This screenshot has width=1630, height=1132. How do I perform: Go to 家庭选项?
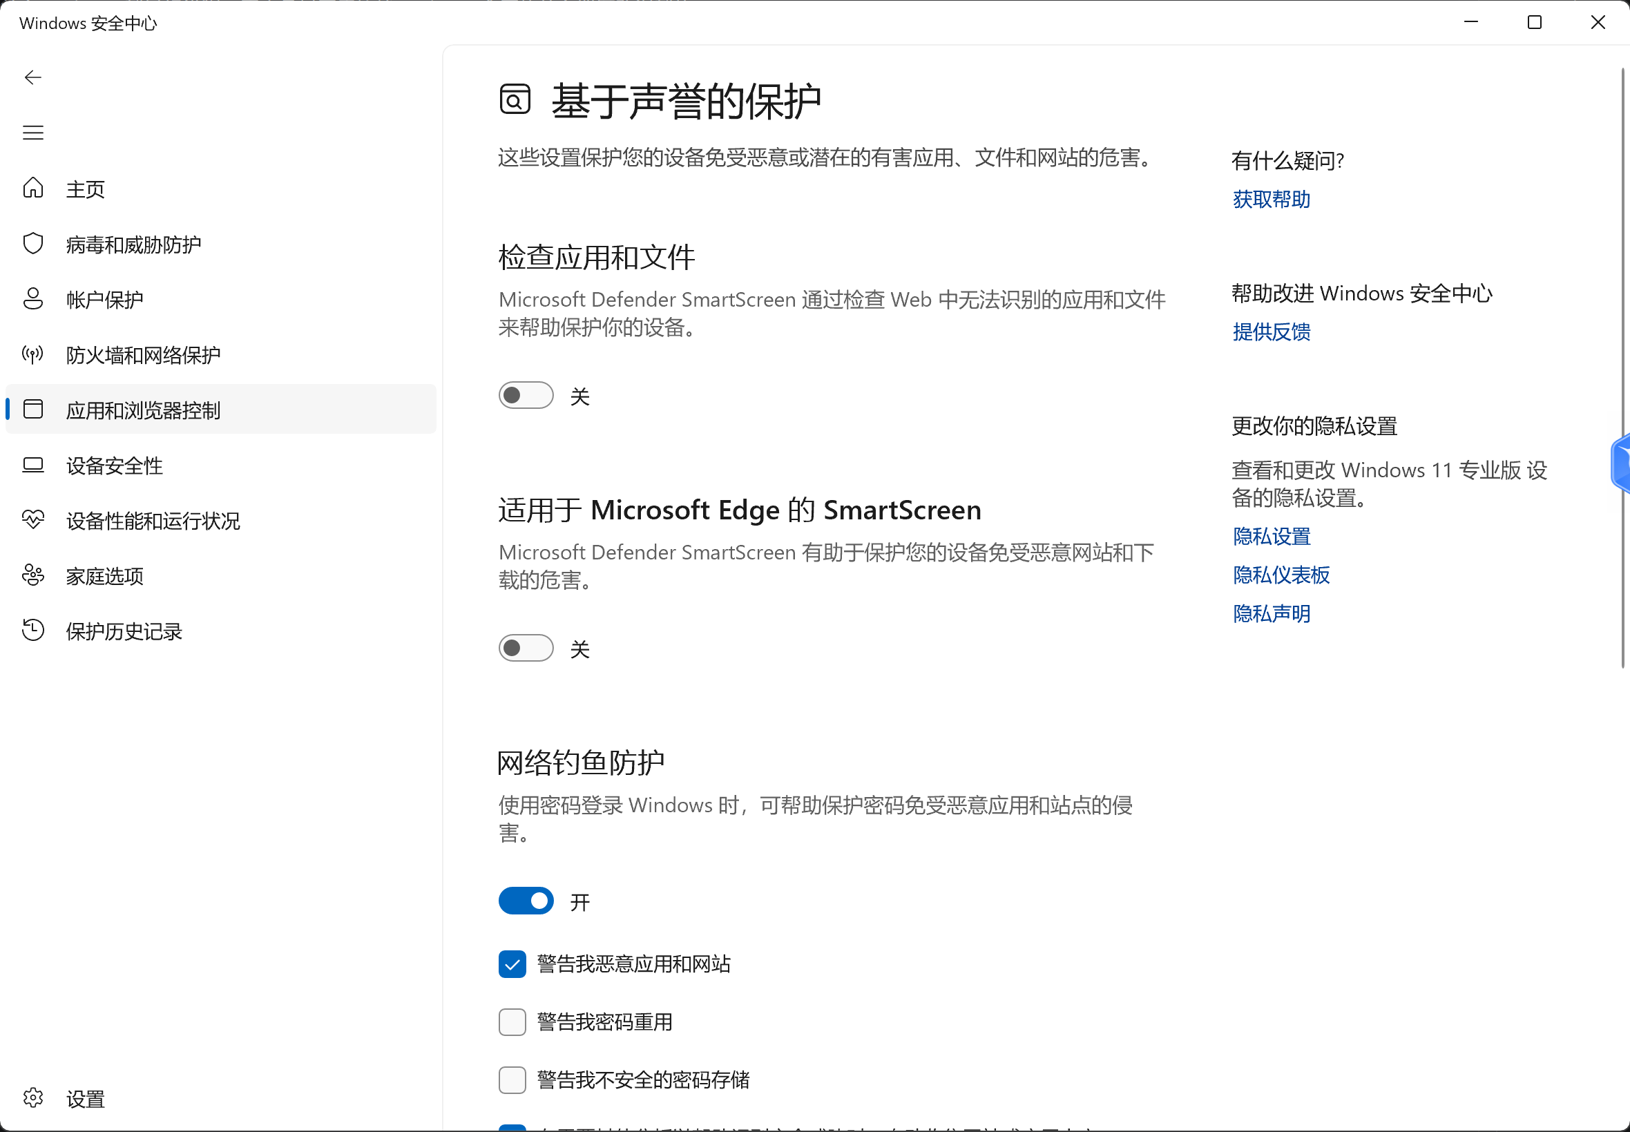(220, 576)
